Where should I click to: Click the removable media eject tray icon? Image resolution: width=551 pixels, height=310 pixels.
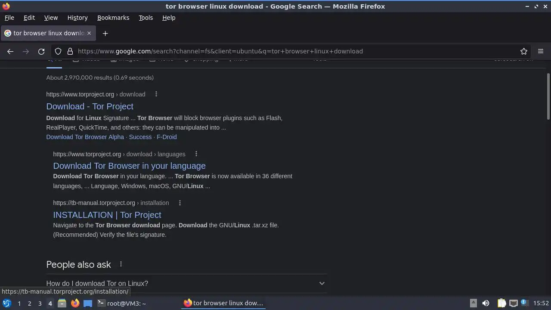(473, 303)
